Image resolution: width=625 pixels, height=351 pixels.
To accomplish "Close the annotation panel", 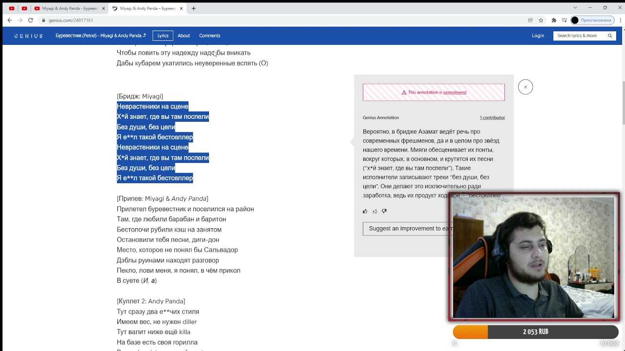I will [525, 87].
